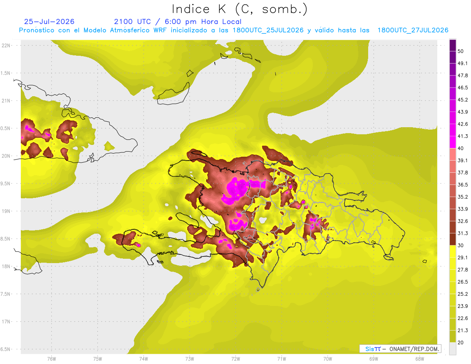Click the "27.8" value on the color scale
471x364 pixels.
tap(463, 270)
